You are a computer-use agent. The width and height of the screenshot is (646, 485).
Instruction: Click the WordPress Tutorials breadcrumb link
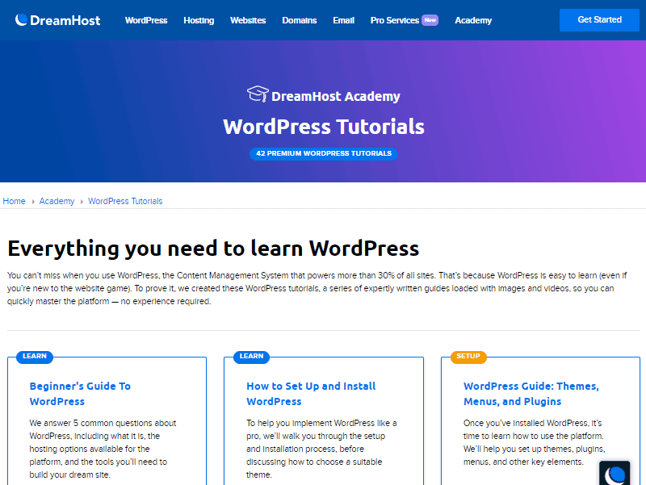tap(125, 201)
